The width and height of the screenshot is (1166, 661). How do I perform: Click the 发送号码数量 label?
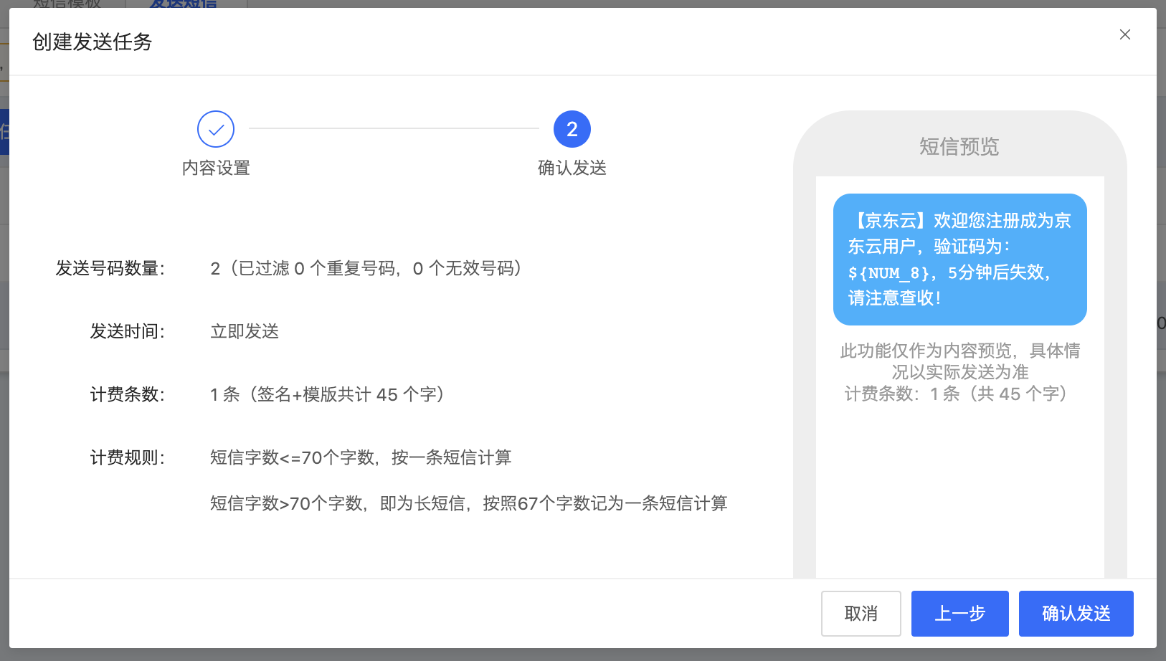[x=110, y=268]
